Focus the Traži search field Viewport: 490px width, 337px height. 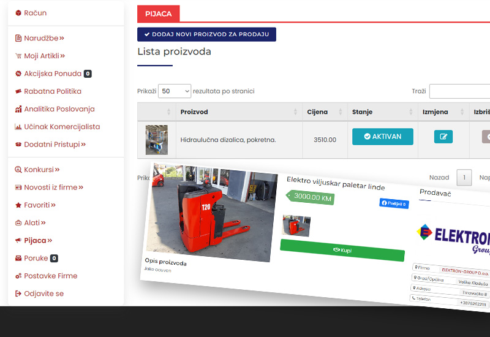click(x=460, y=91)
